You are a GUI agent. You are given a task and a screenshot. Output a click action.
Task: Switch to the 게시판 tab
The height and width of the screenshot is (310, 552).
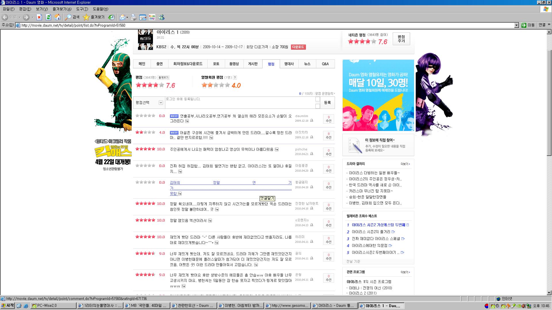(x=253, y=64)
